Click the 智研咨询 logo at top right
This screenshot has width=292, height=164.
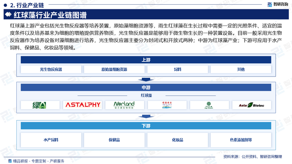pyautogui.click(x=278, y=4)
